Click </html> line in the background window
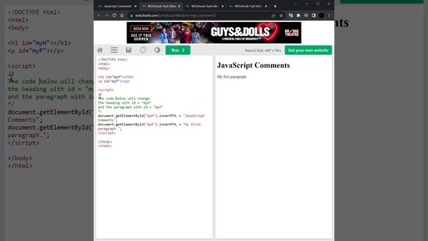428x241 pixels. click(20, 166)
